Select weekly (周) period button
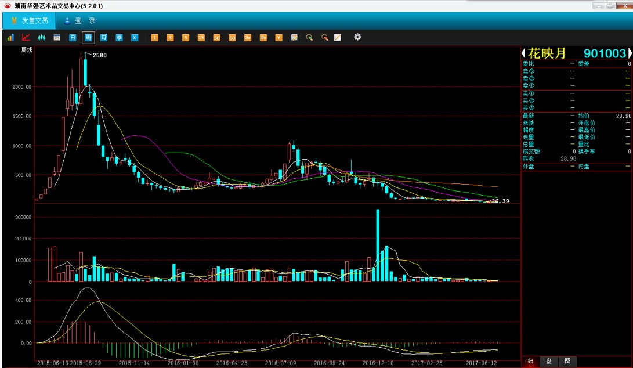Viewport: 633px width, 368px height. click(88, 38)
